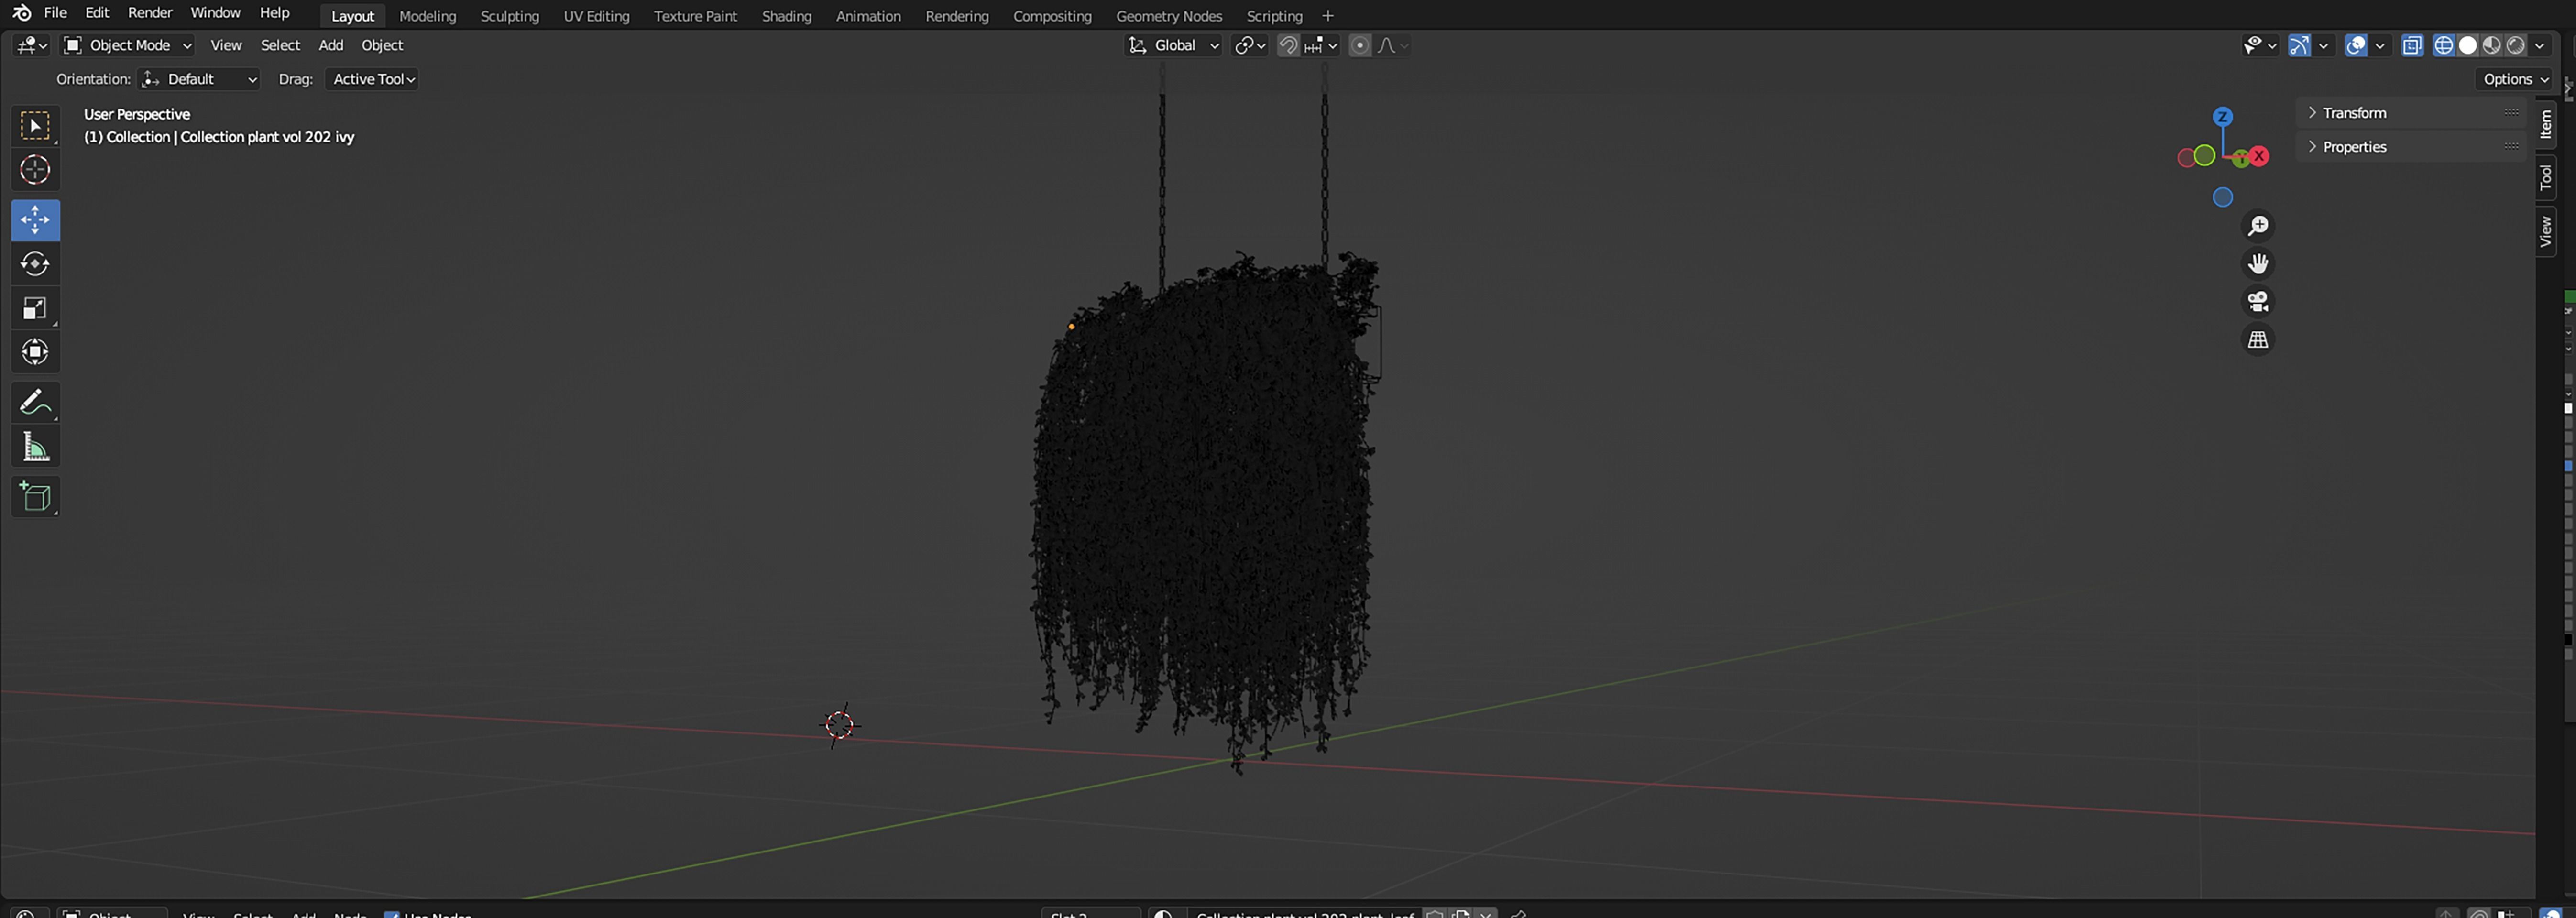The image size is (2576, 918).
Task: Open viewport Select menu
Action: (280, 45)
